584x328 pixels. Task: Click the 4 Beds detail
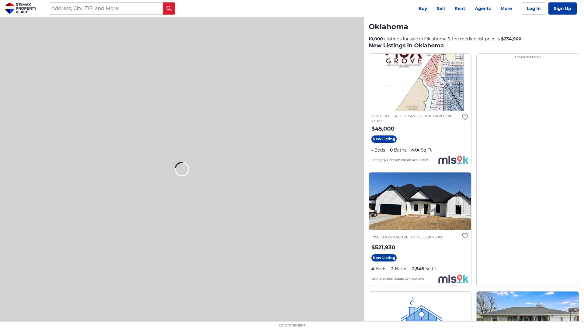pos(379,269)
